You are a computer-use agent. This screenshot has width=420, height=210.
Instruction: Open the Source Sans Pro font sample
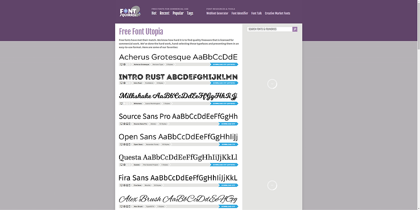click(x=178, y=117)
